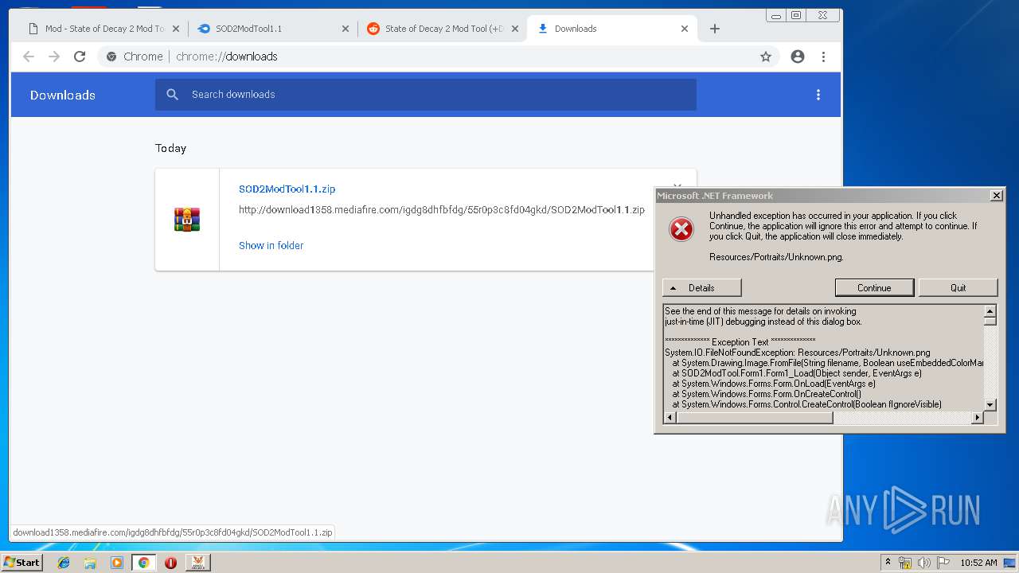Click the 10:52 AM clock
The image size is (1019, 573).
pyautogui.click(x=978, y=563)
